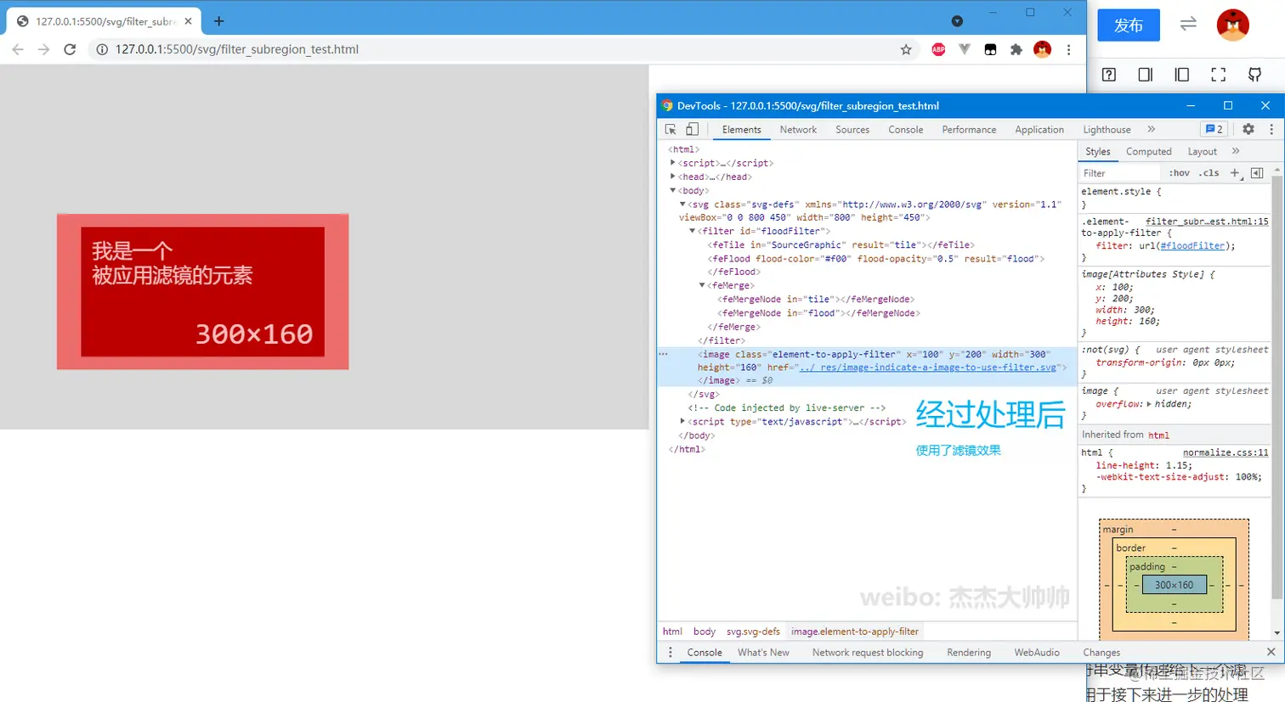Select image.element-to-apply-filter breadcrumb
The height and width of the screenshot is (702, 1285).
pyautogui.click(x=855, y=632)
